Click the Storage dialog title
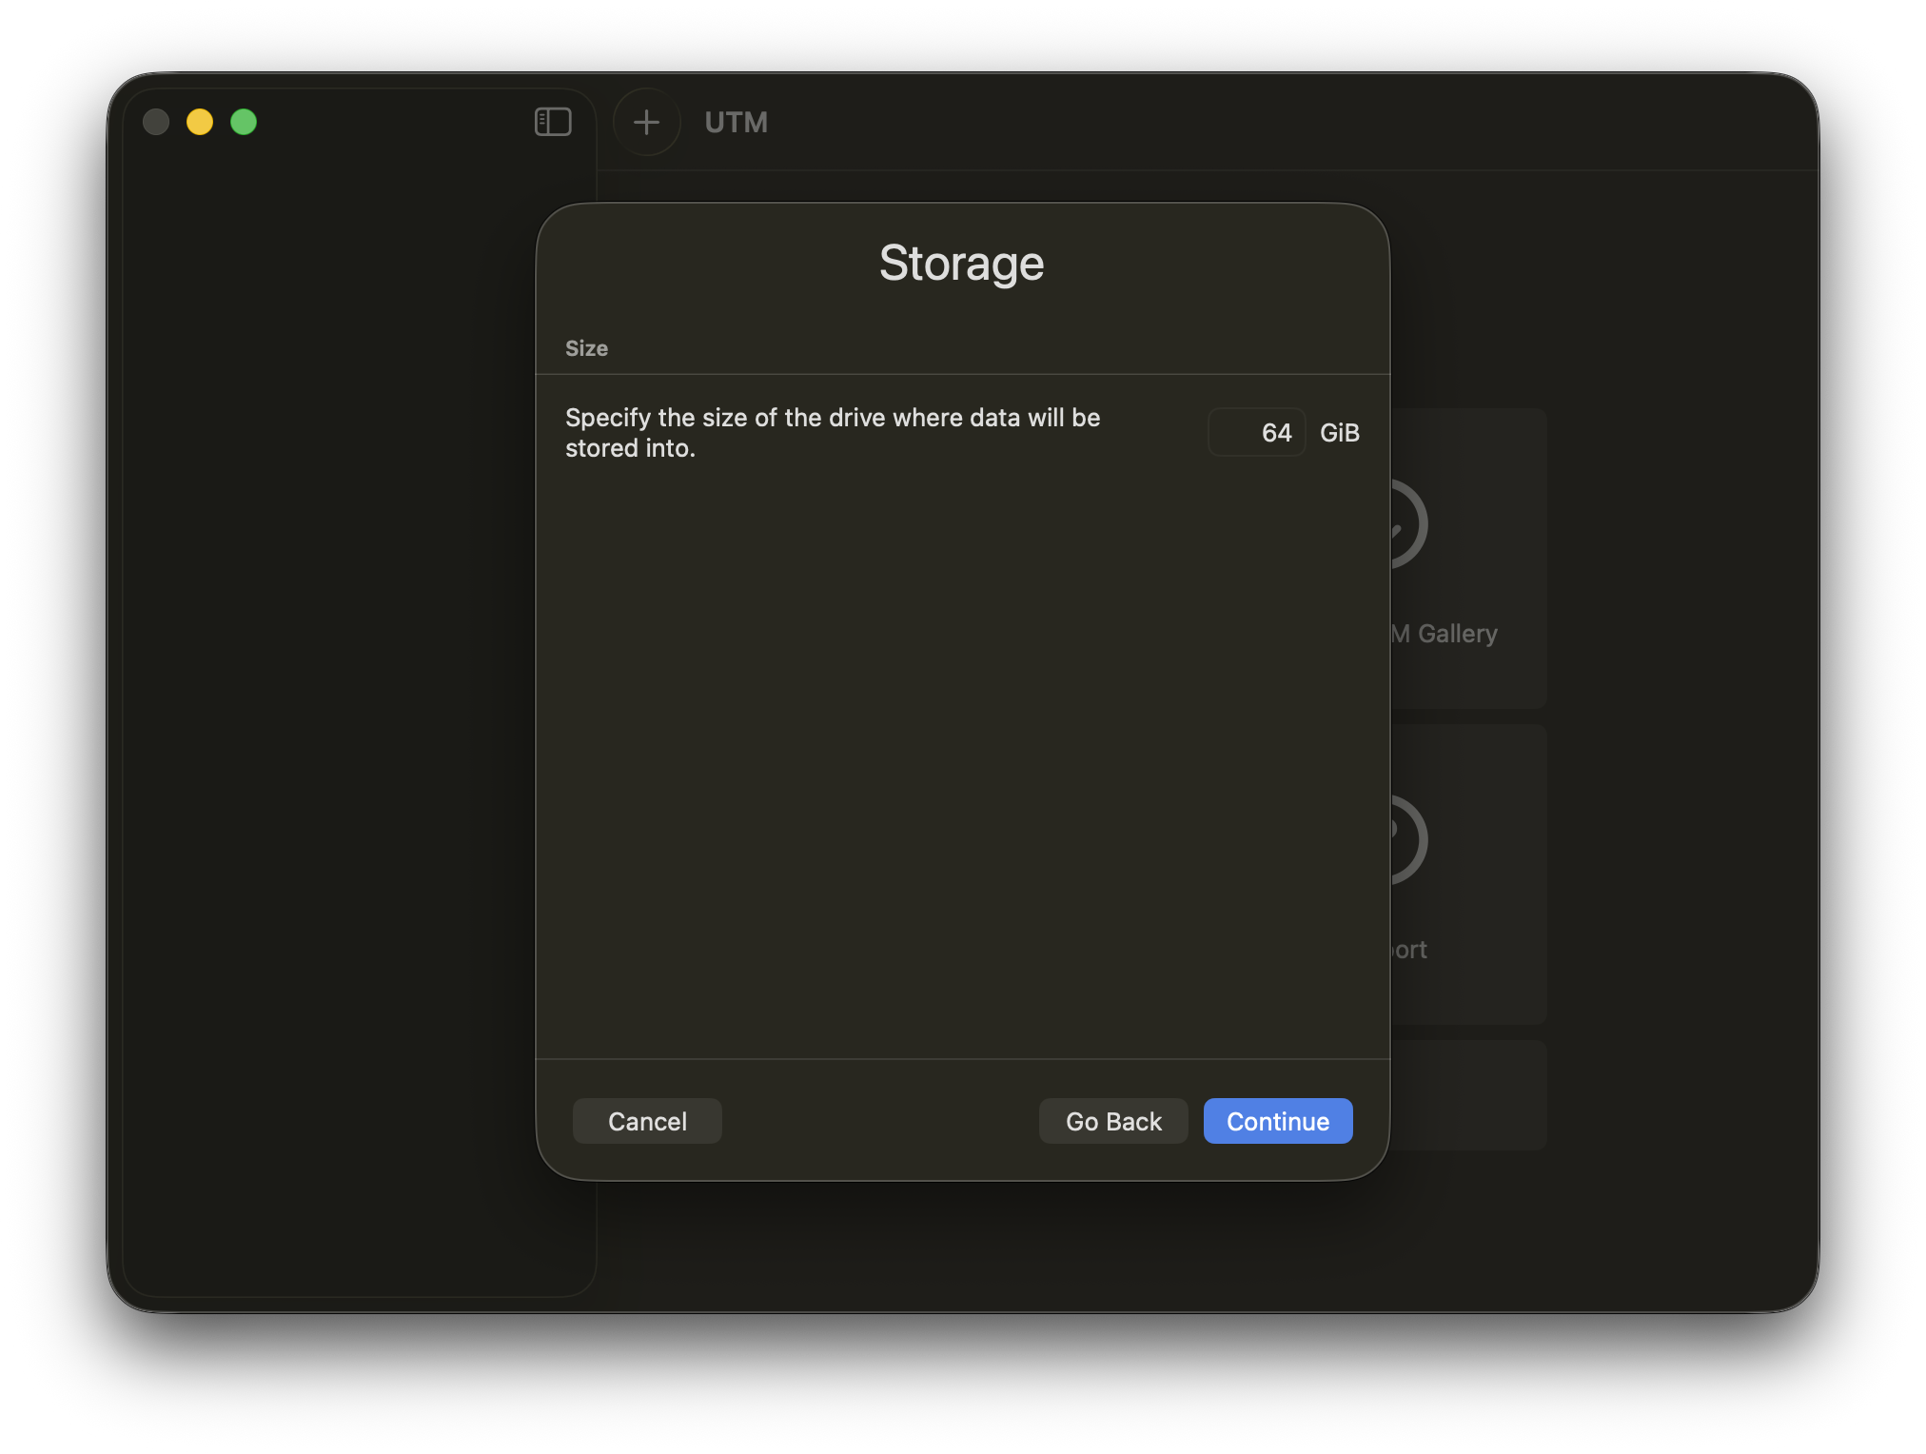The height and width of the screenshot is (1454, 1926). [961, 264]
